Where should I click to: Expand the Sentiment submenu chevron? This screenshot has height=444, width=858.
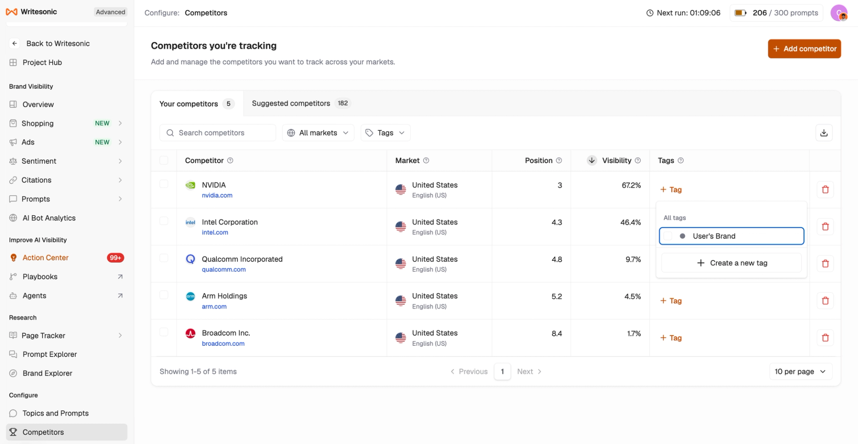[120, 161]
